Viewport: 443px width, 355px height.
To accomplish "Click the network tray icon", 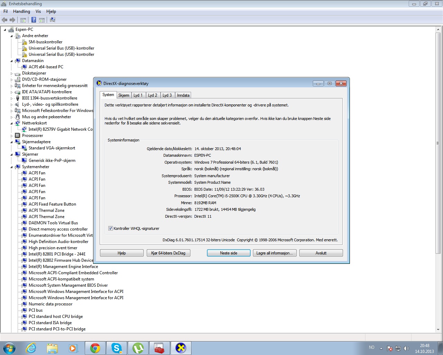I will coord(398,348).
